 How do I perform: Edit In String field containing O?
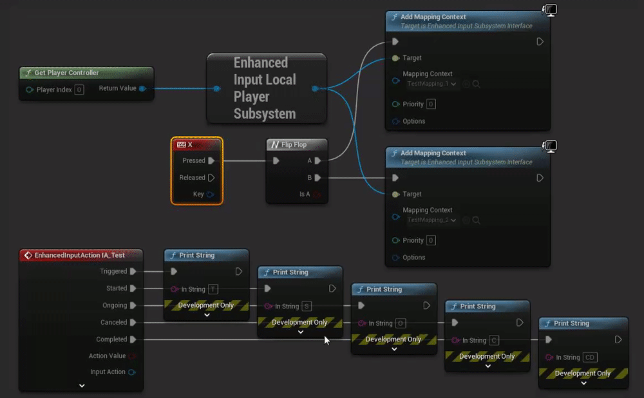point(401,323)
